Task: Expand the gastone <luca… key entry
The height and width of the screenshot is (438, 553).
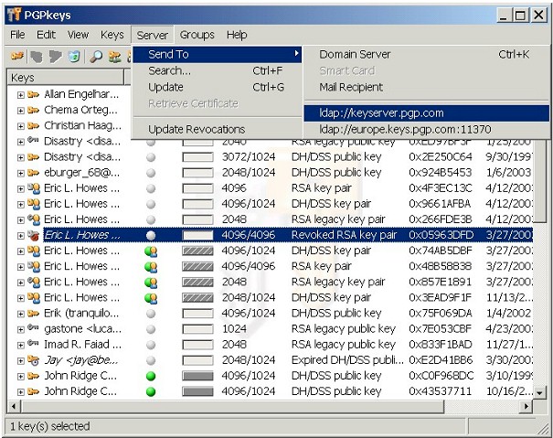Action: pos(21,329)
